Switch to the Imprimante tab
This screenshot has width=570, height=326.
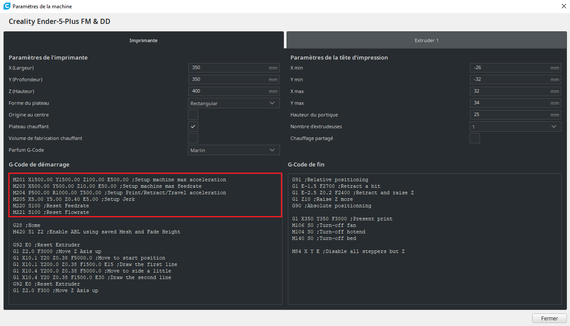(x=143, y=40)
